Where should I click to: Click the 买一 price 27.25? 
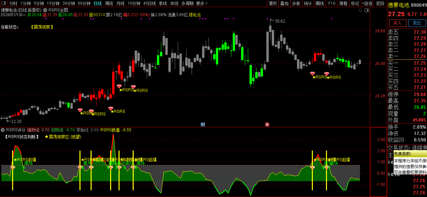pyautogui.click(x=420, y=63)
